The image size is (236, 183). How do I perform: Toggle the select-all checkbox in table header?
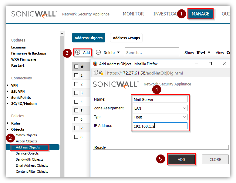76,66
